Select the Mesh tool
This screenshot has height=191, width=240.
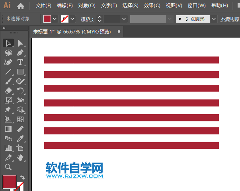coord(20,119)
